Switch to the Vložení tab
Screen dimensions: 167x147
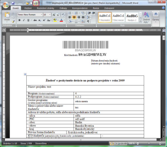click(28, 8)
